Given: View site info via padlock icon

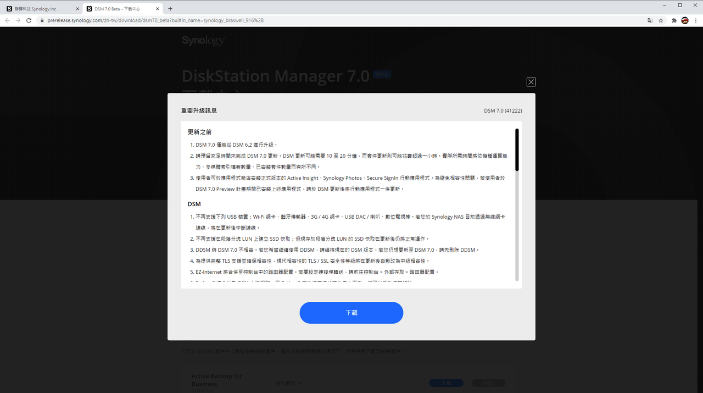Looking at the screenshot, I should tap(42, 20).
